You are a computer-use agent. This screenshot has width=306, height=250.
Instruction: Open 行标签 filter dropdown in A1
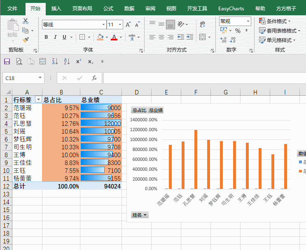[x=38, y=100]
